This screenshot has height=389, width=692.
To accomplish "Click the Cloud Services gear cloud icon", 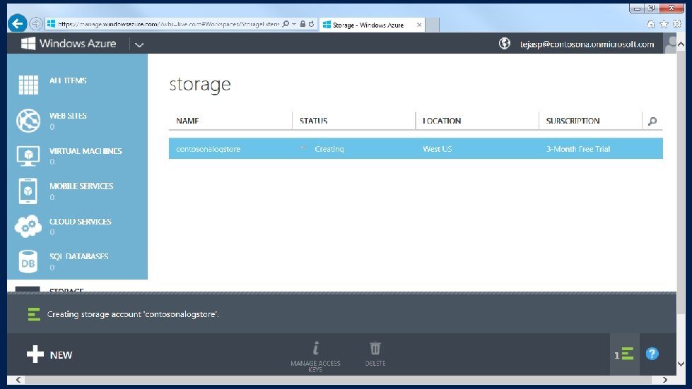I will [28, 226].
